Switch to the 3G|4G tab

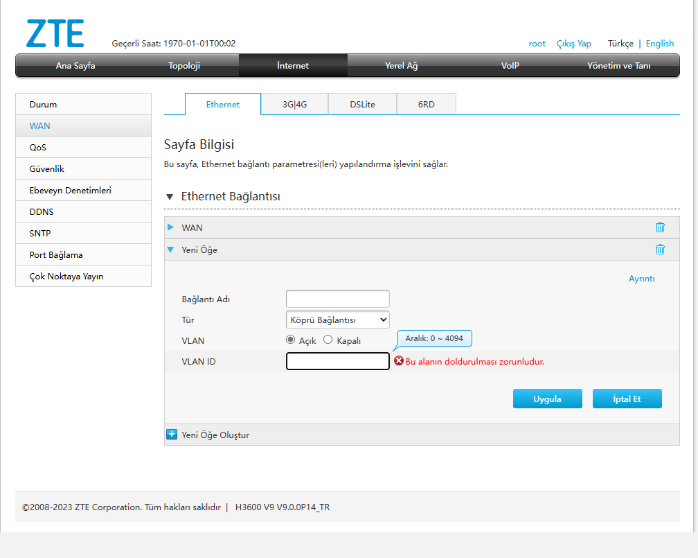coord(294,104)
